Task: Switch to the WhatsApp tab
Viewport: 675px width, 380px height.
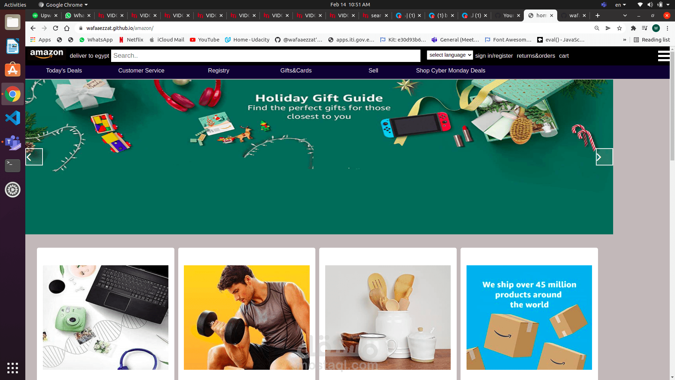Action: pyautogui.click(x=78, y=15)
